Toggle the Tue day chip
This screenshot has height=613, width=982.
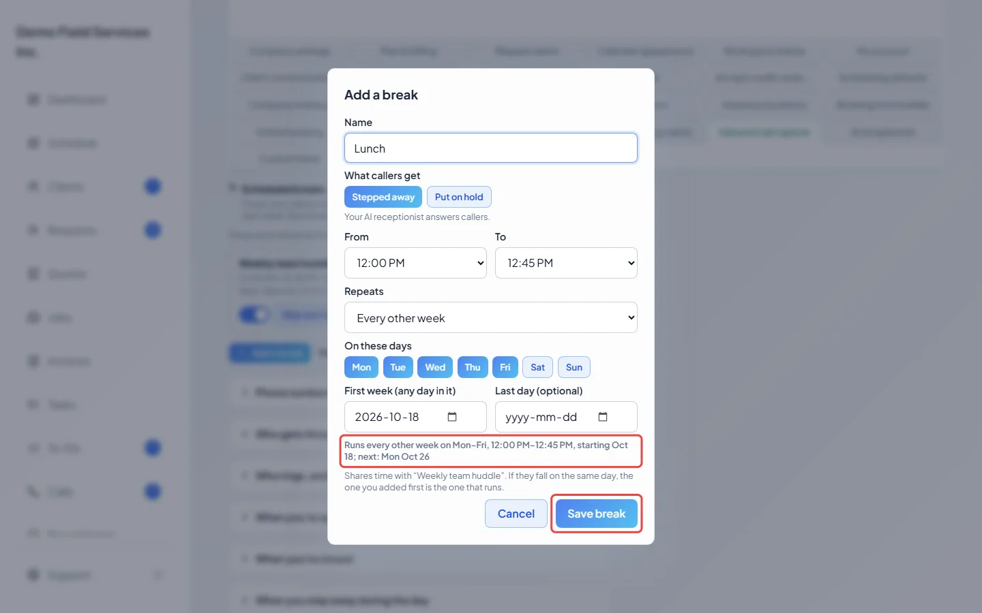click(x=398, y=367)
